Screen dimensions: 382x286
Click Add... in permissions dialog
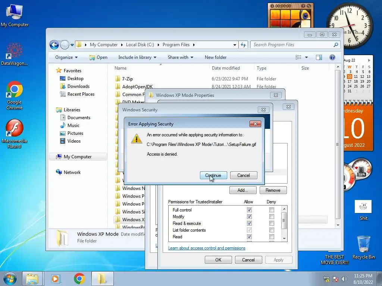[243, 190]
